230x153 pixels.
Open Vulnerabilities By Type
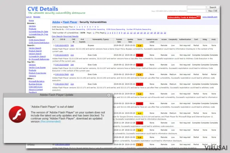pos(38,34)
